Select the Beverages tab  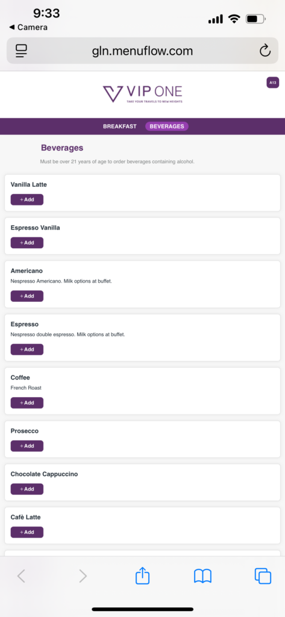167,127
